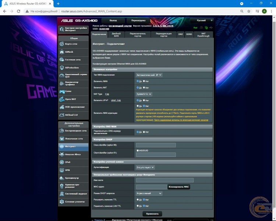Screen dimensions: 276x221
Task: Bookmark this page with the star icon
Action: click(249, 11)
